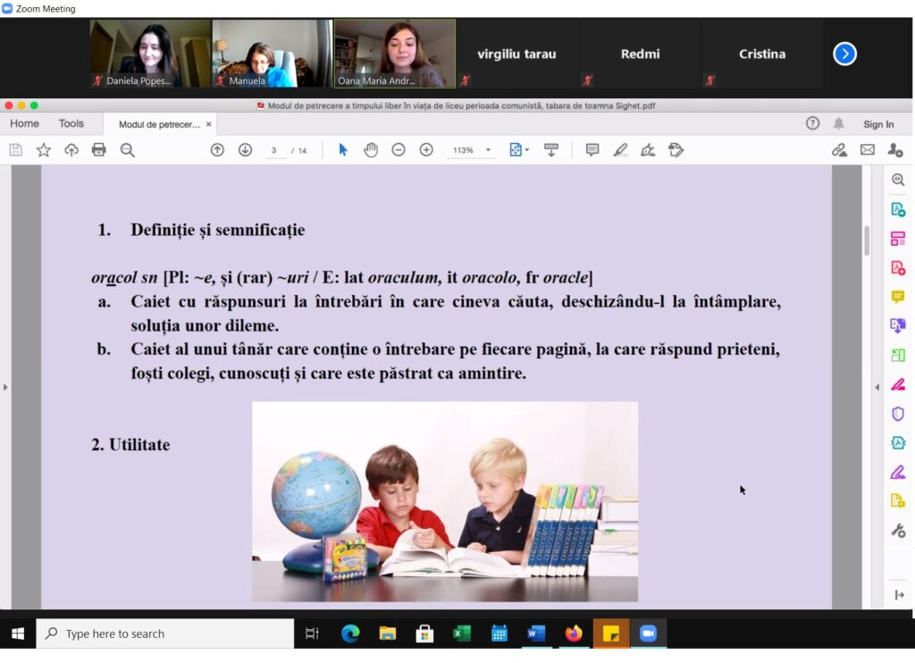Open the green compare files icon

[x=898, y=355]
